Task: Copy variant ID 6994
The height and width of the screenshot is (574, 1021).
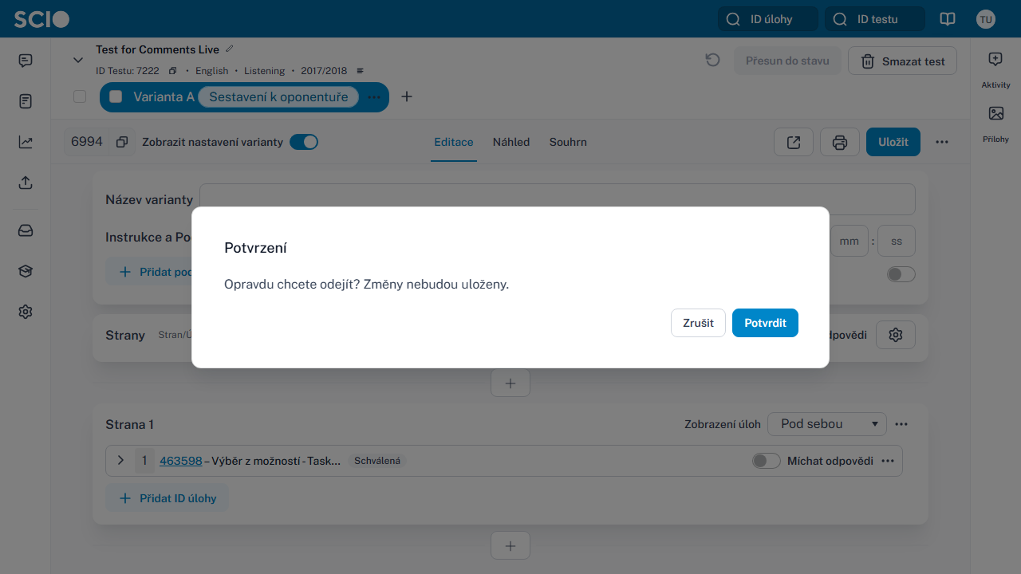Action: coord(122,142)
